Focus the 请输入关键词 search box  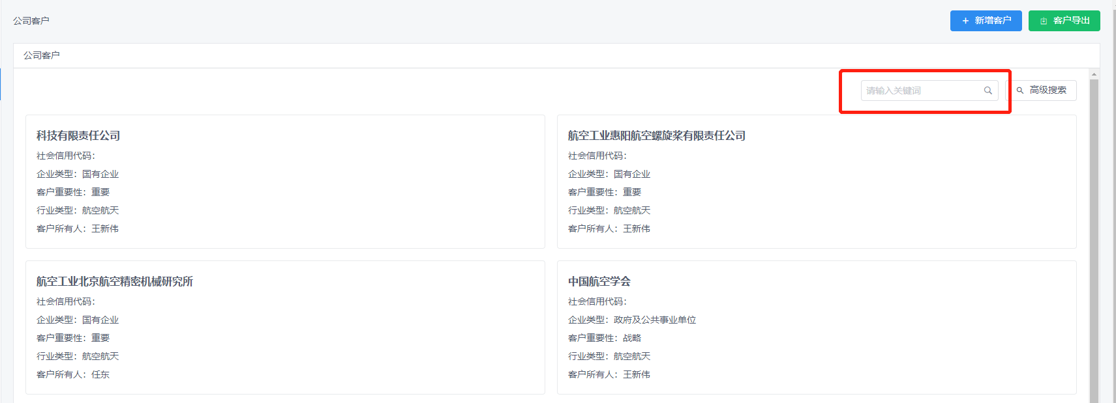921,90
